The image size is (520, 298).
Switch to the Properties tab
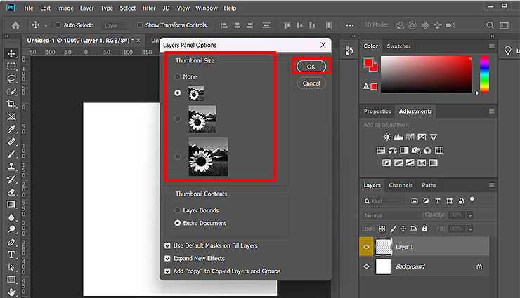(377, 111)
